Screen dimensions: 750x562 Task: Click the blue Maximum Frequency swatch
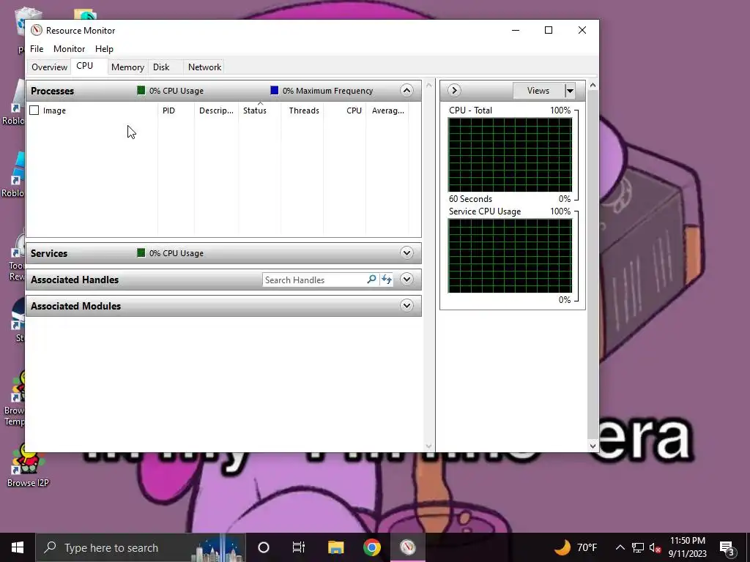275,90
